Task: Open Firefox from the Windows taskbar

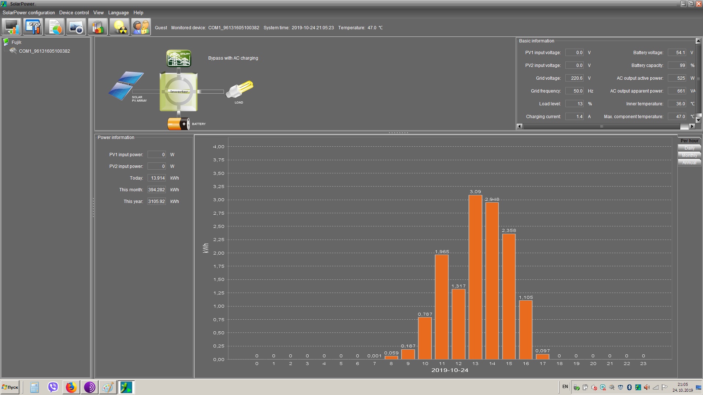Action: coord(71,387)
